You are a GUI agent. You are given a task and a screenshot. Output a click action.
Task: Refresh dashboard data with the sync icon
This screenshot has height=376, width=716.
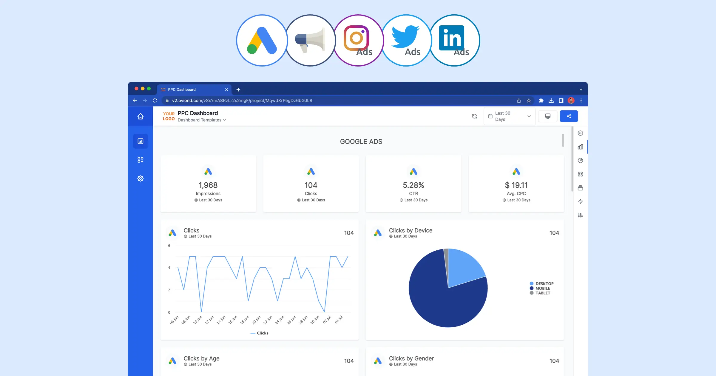tap(474, 116)
